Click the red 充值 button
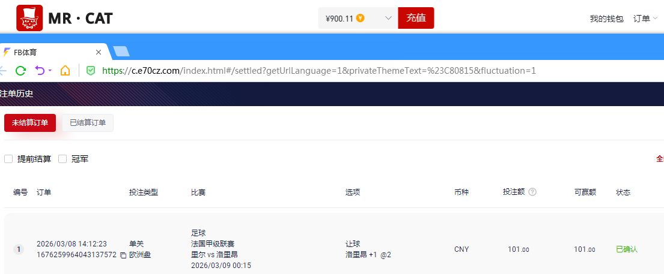This screenshot has height=274, width=664. [x=416, y=18]
